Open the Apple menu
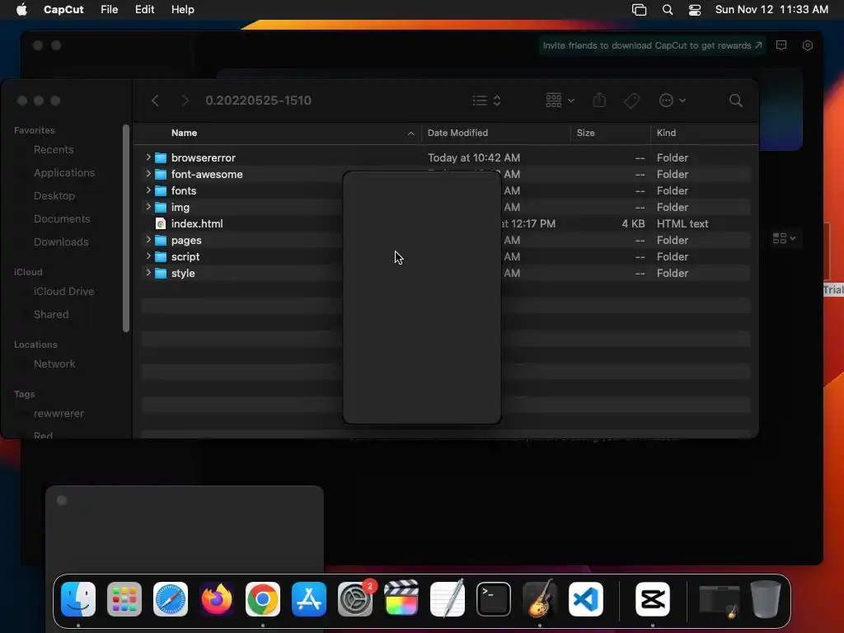The height and width of the screenshot is (633, 844). pos(21,10)
